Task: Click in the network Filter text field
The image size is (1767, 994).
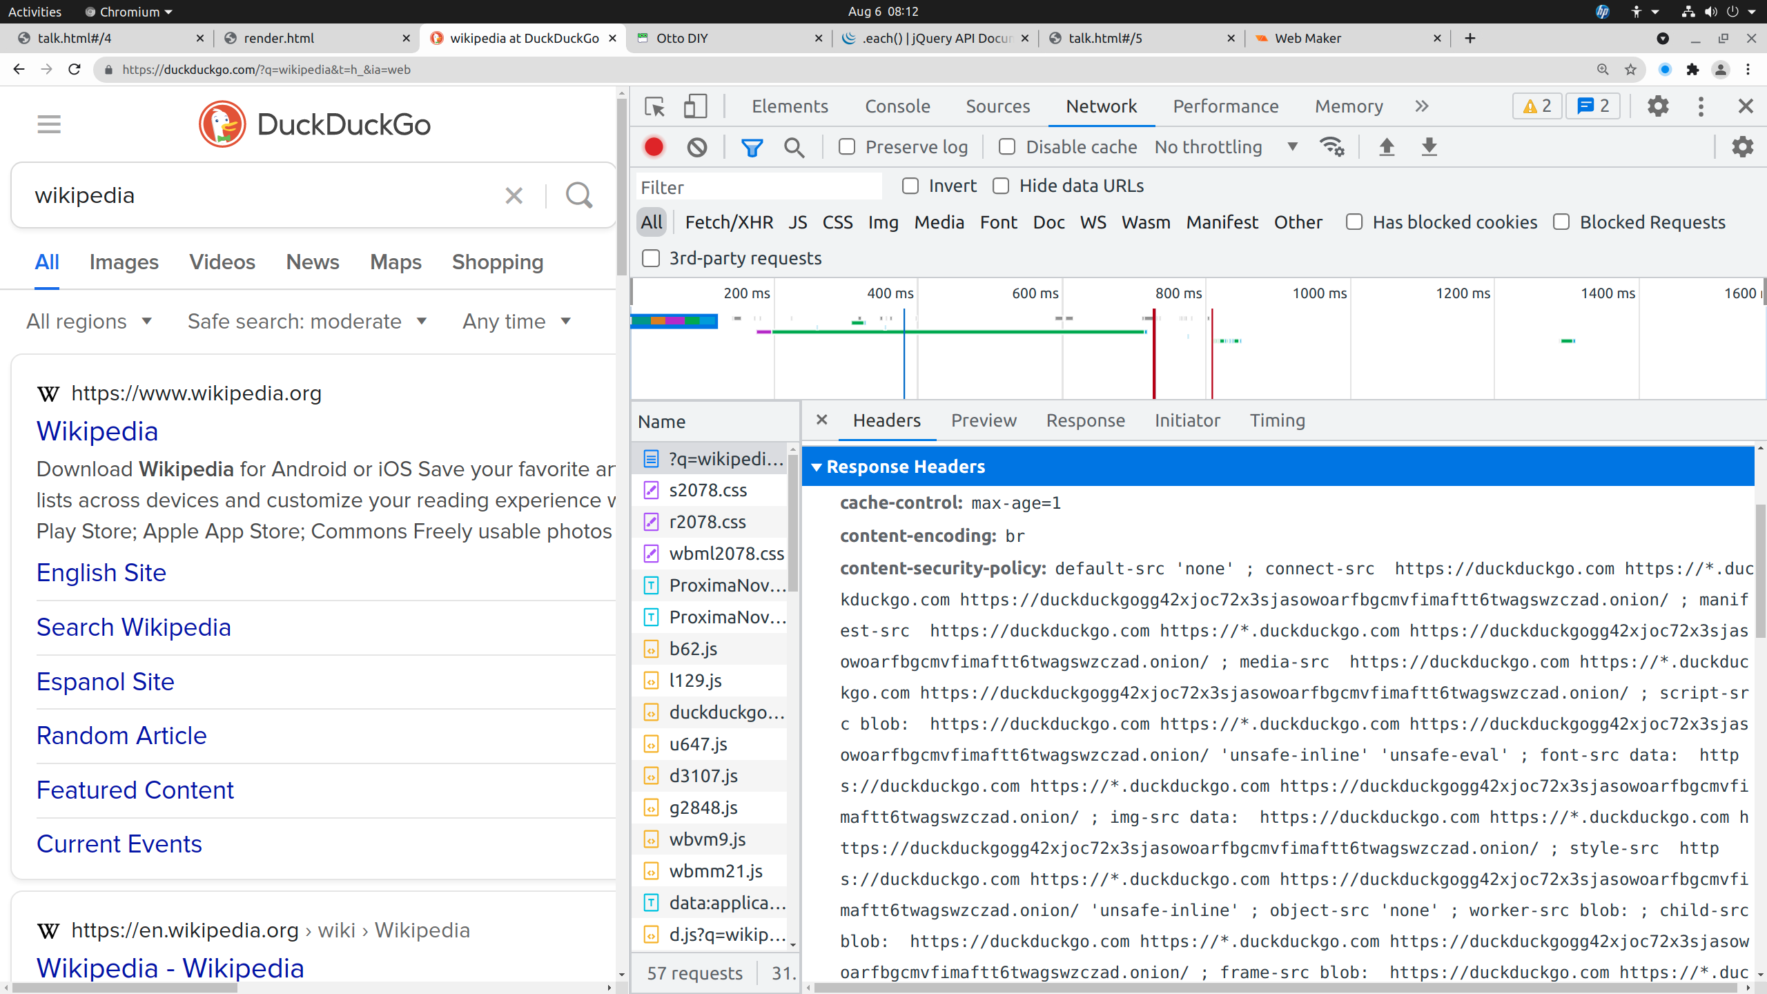Action: 759,187
